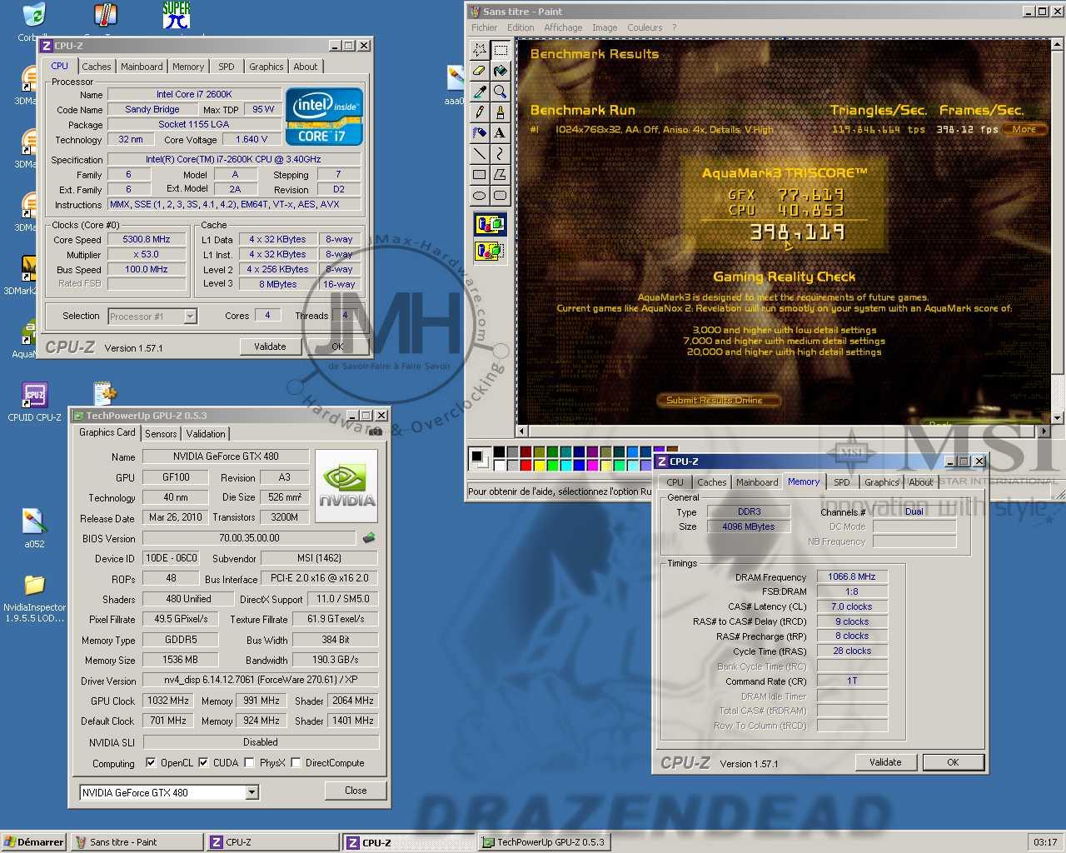Choose the Brush tool in Paint

500,112
